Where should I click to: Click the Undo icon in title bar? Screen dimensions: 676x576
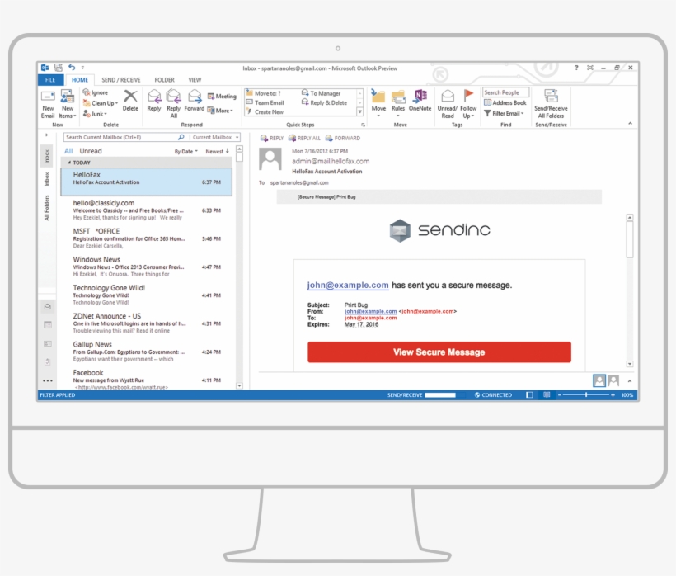72,68
